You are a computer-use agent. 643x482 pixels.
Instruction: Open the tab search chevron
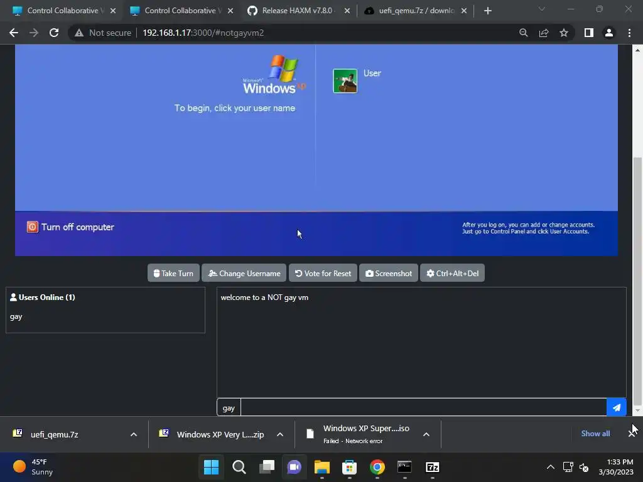(542, 9)
